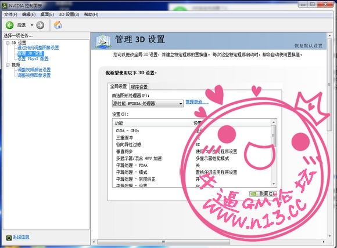This screenshot has width=337, height=248.
Task: Click settings list scroll down arrow
Action: [274, 184]
